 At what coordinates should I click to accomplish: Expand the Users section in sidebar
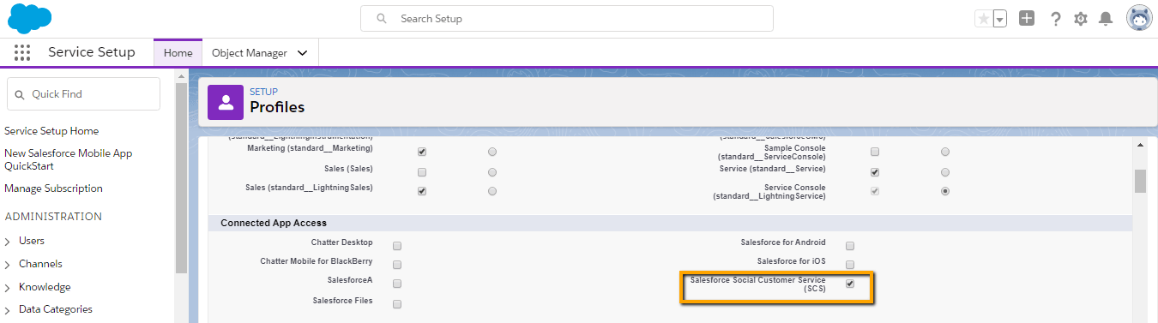click(32, 241)
